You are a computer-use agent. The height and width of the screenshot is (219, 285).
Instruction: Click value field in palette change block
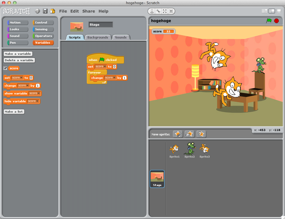point(38,85)
